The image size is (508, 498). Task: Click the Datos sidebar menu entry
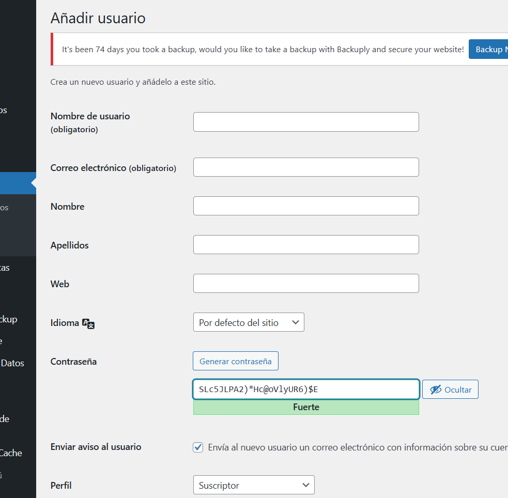pos(12,363)
